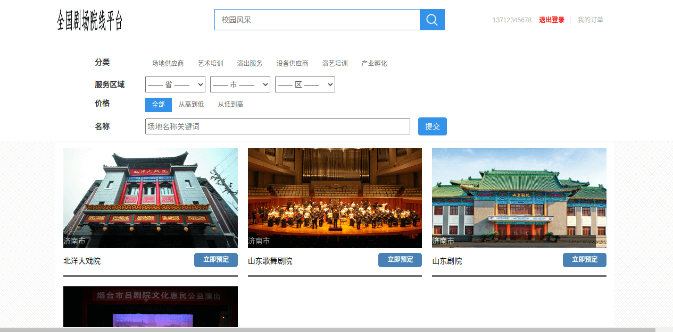Click the 13712345678 account number

(x=512, y=20)
